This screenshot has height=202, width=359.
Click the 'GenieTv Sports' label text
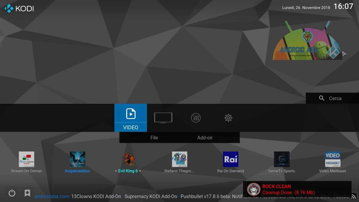[x=282, y=171]
